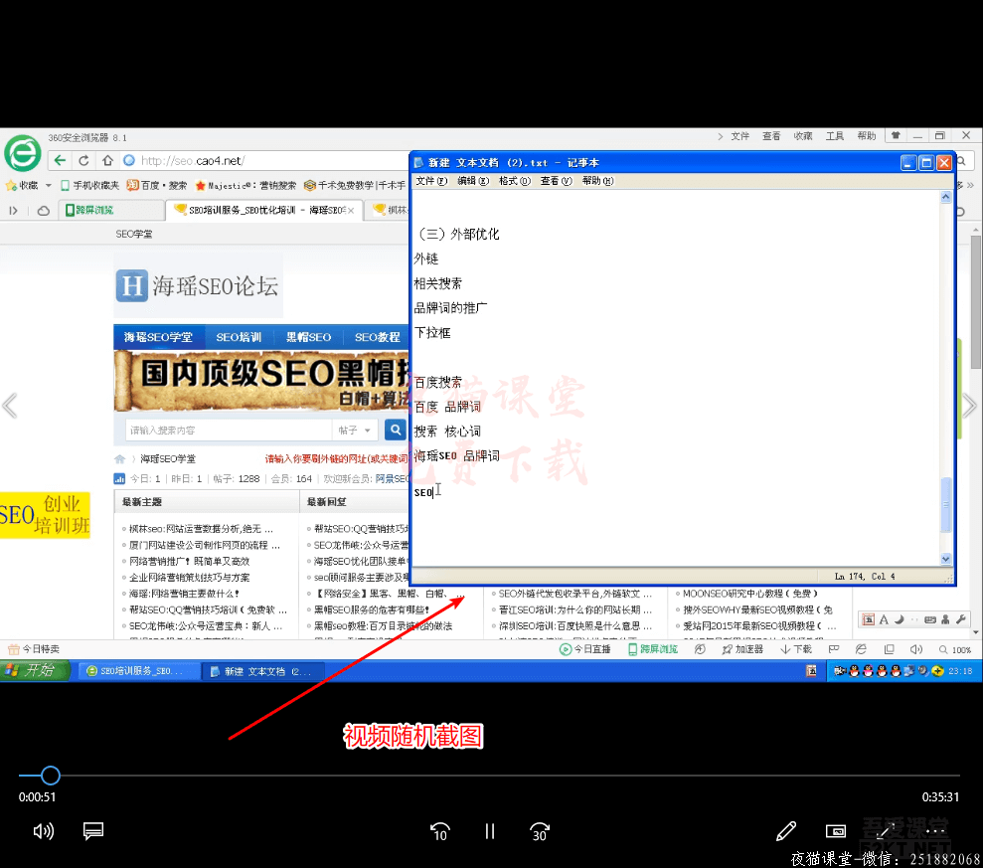983x868 pixels.
Task: Go back with the browser's back arrow
Action: point(61,160)
